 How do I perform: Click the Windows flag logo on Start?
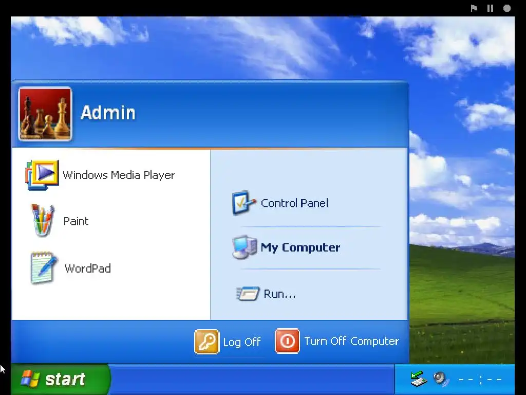pos(30,379)
